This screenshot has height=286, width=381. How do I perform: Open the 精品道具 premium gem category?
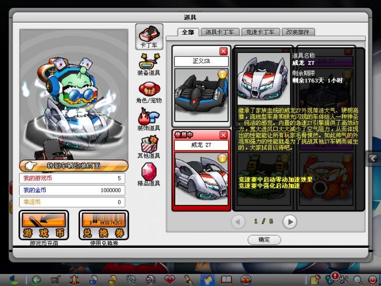point(149,175)
